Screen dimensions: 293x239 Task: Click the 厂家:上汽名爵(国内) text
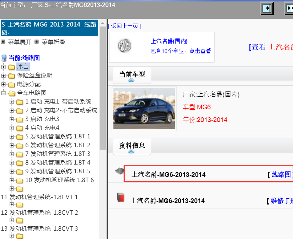(x=211, y=94)
